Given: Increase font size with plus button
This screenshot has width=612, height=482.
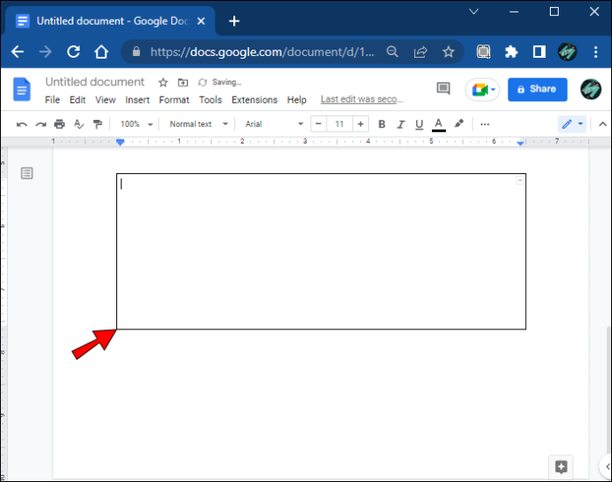Looking at the screenshot, I should click(x=361, y=124).
